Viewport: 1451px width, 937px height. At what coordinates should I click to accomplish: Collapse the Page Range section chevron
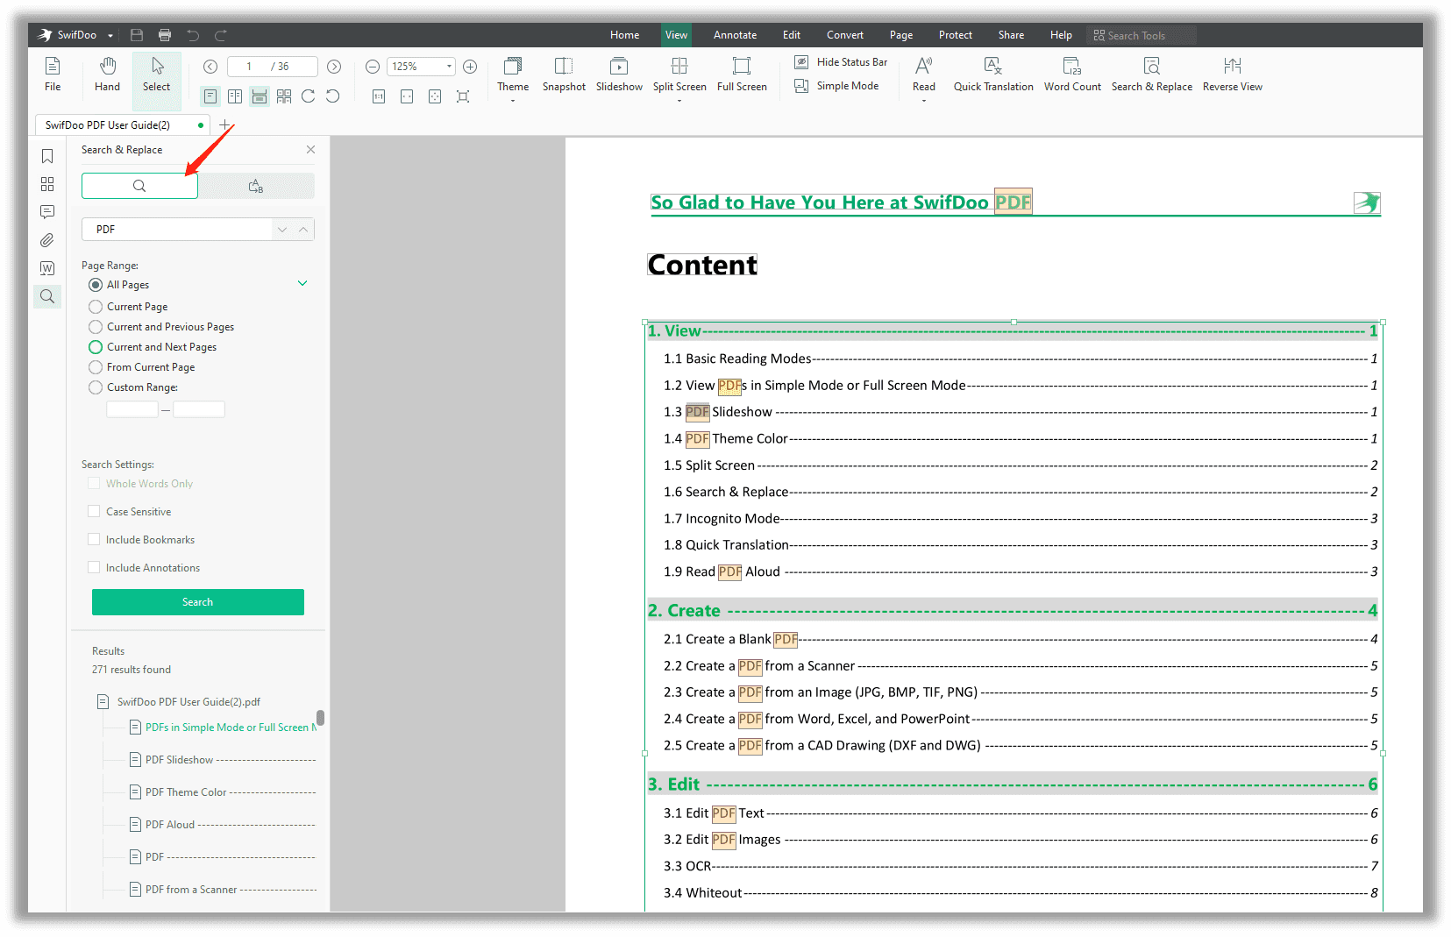pyautogui.click(x=302, y=283)
